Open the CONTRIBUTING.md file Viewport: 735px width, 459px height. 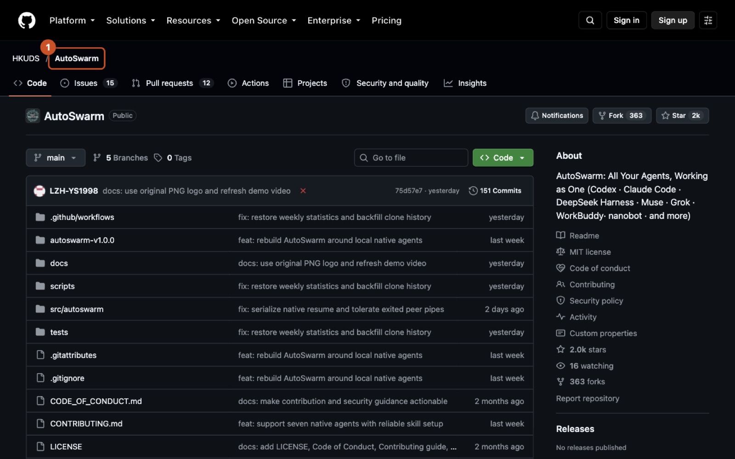86,424
